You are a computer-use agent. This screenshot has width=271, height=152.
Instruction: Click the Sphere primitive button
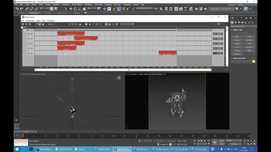pyautogui.click(x=237, y=40)
